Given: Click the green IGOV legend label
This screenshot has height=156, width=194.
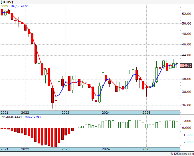Looking at the screenshot, I should coord(5,6).
